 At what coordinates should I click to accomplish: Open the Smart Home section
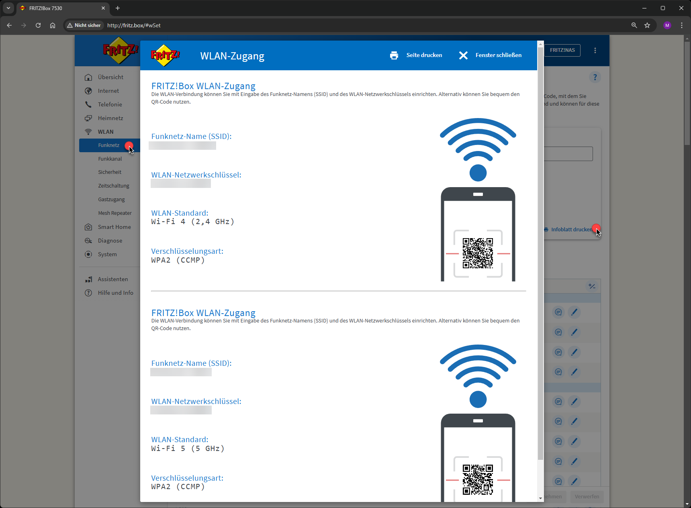[x=114, y=227]
